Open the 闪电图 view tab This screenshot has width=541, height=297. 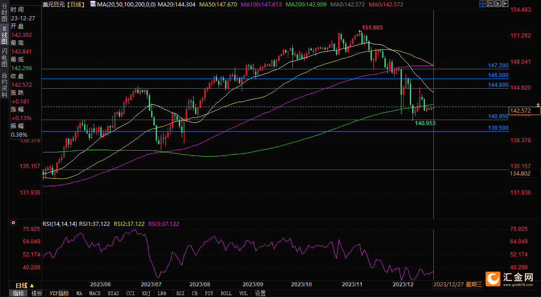(x=4, y=58)
